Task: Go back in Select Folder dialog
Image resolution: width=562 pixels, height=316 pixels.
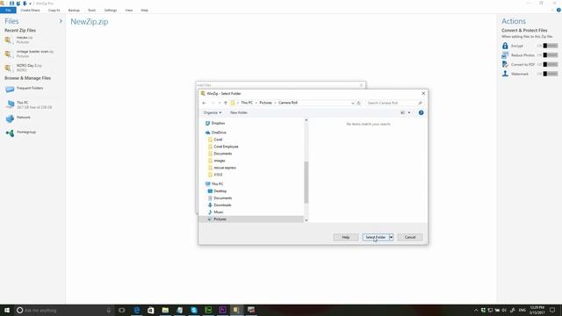Action: (205, 103)
